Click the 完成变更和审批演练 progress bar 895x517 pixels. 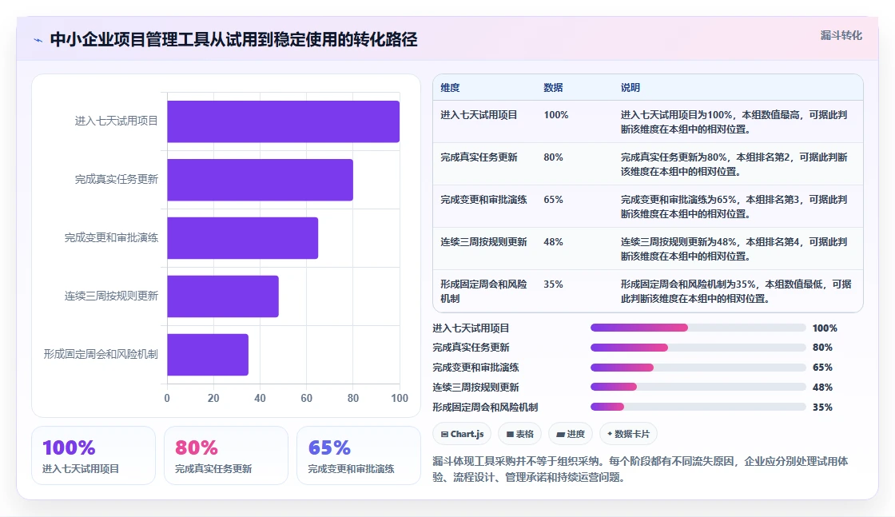(698, 368)
